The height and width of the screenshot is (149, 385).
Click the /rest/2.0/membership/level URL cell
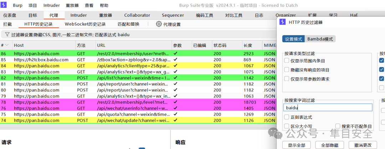pos(133,102)
